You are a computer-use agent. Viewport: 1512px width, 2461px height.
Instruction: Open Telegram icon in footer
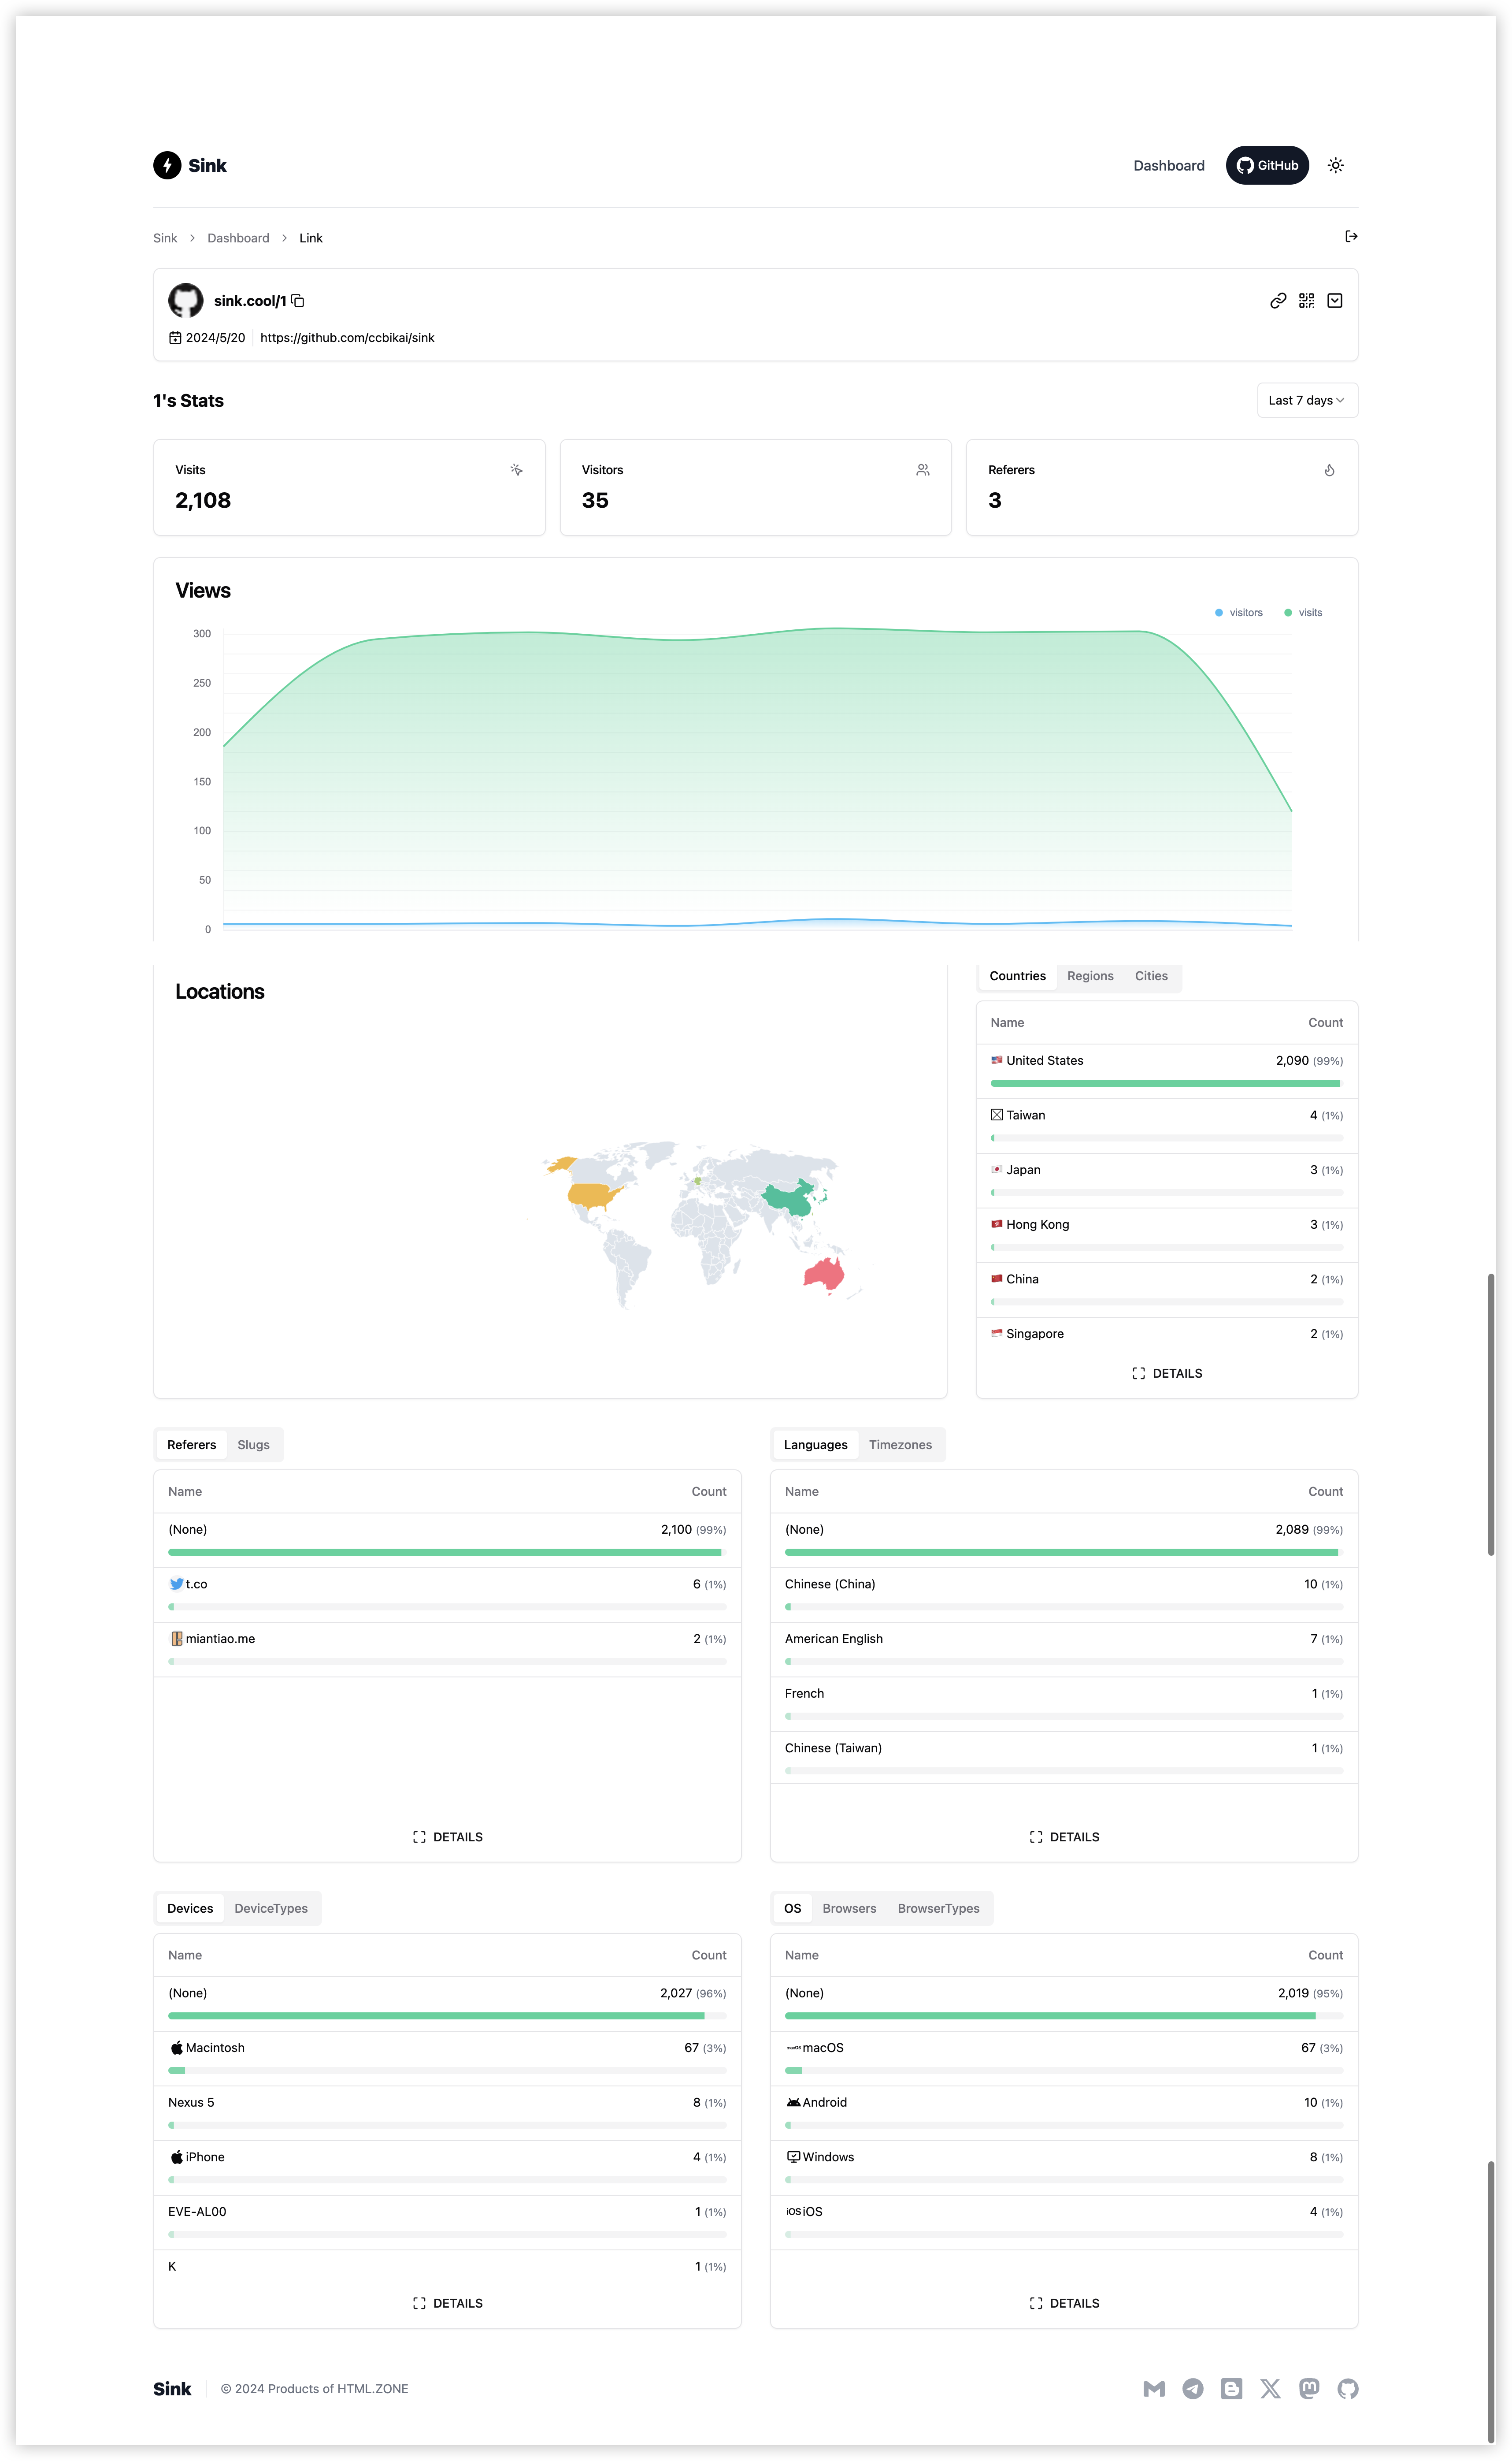[1192, 2389]
